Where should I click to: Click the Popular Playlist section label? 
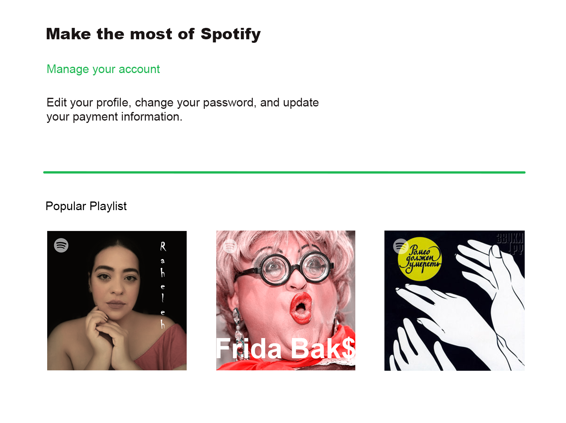[86, 206]
